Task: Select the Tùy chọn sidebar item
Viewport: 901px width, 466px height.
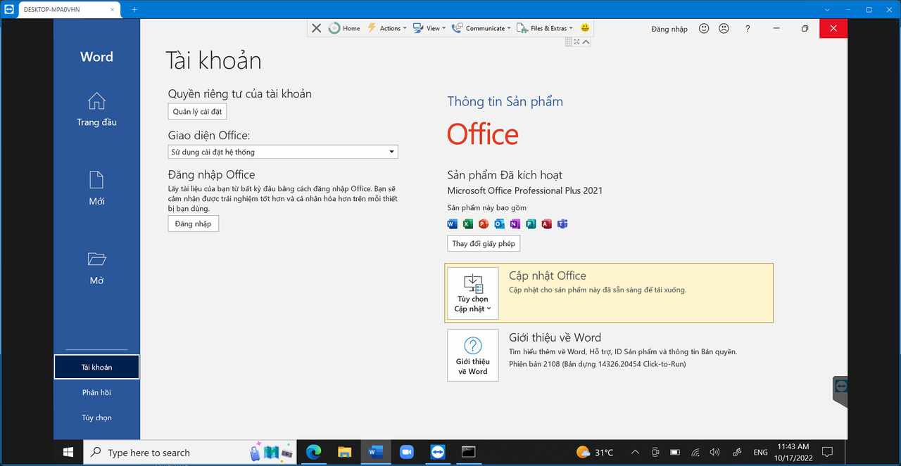Action: coord(96,418)
